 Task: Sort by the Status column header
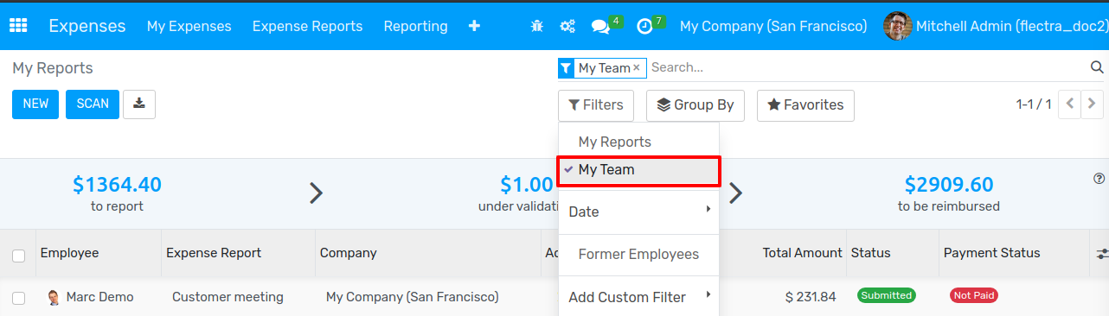(871, 253)
